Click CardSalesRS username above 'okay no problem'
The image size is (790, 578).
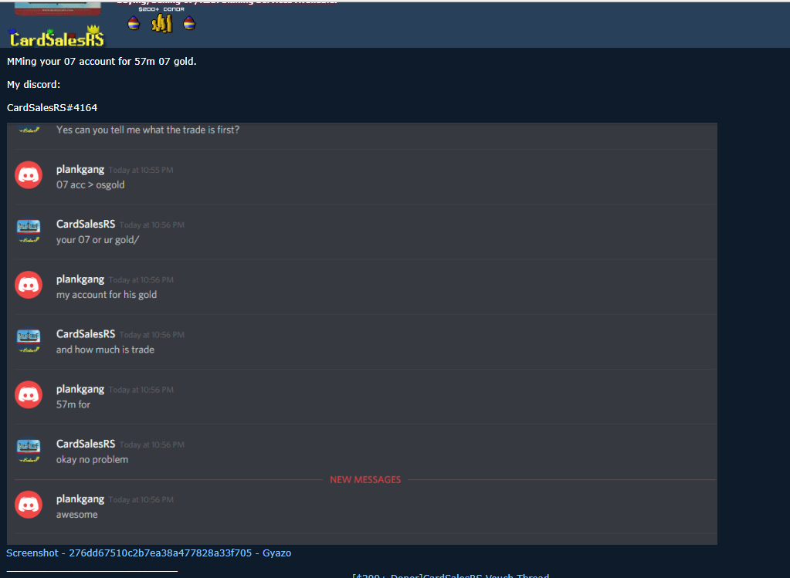(86, 444)
